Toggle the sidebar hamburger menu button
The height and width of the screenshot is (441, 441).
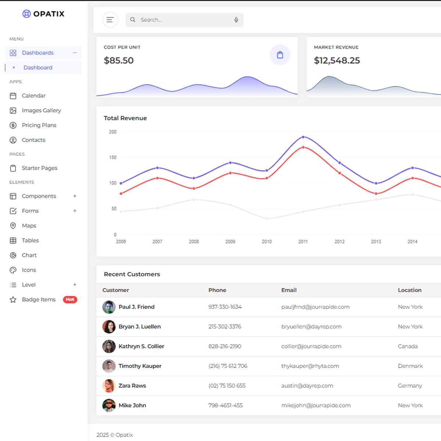(x=110, y=20)
